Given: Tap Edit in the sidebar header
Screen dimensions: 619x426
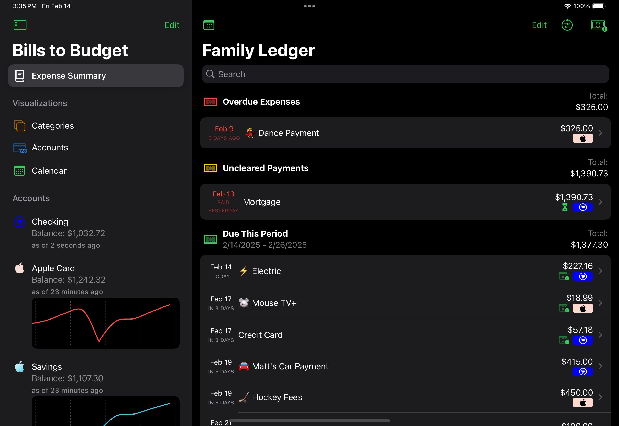Looking at the screenshot, I should click(172, 25).
